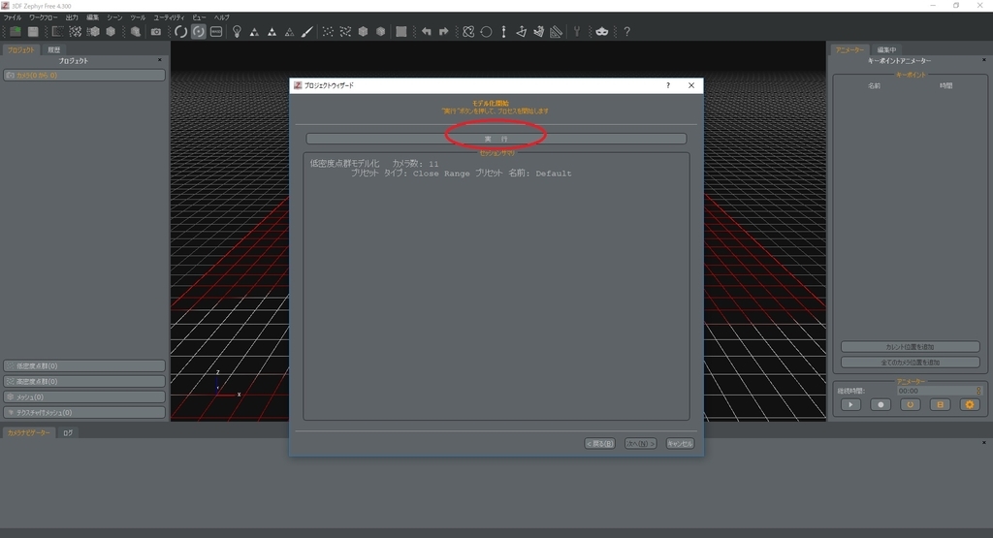Expand the カメラ(0から 0) section
The image size is (993, 538).
tap(84, 76)
